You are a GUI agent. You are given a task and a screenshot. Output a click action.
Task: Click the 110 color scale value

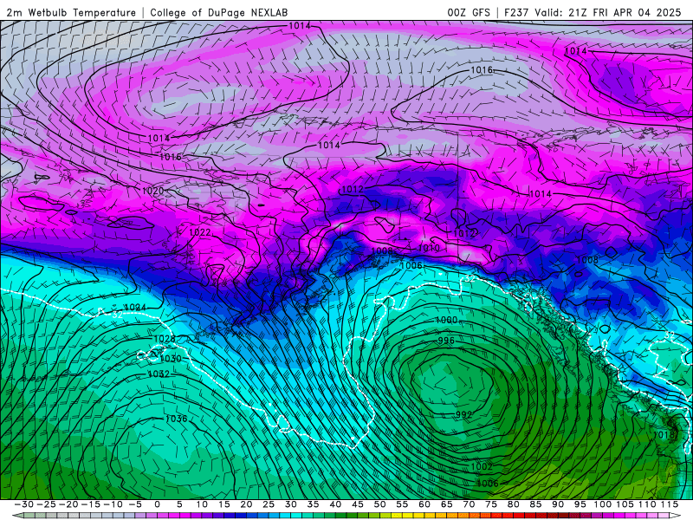(x=647, y=504)
